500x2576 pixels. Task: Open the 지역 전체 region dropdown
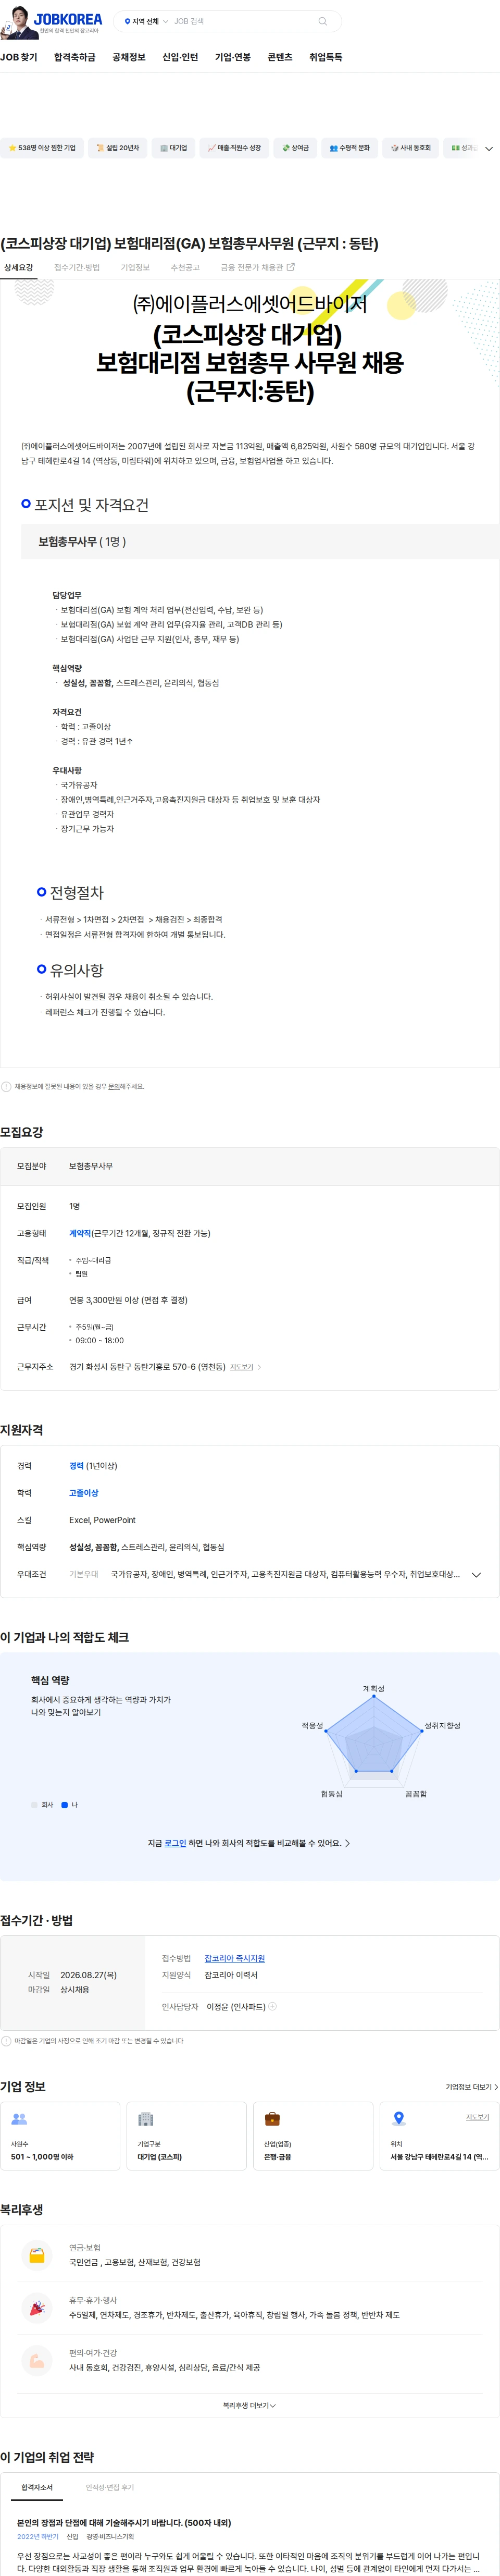point(146,21)
